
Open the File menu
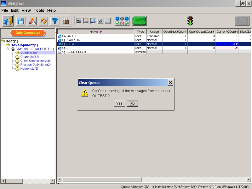click(5, 10)
